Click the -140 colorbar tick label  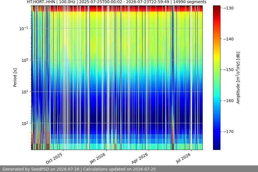[228, 39]
